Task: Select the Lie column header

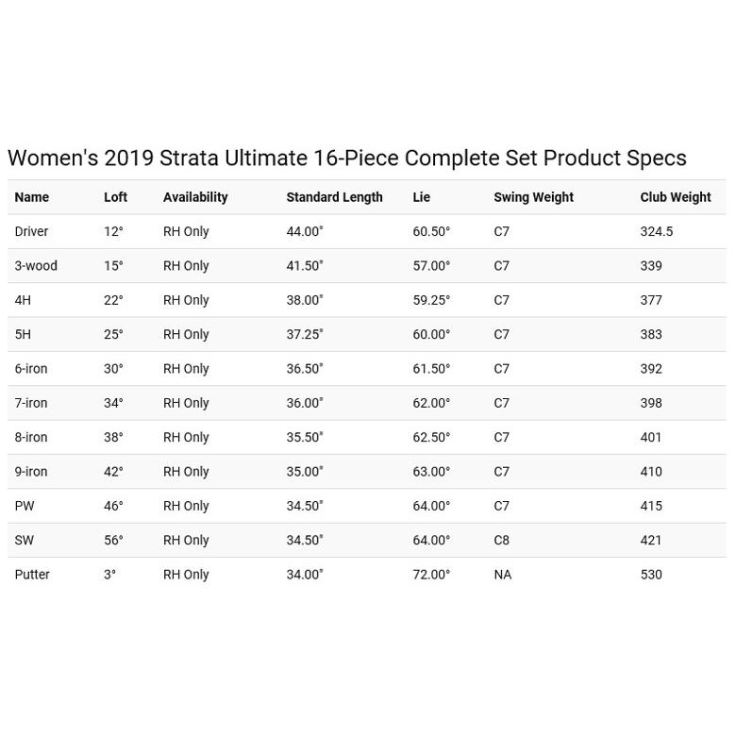Action: [x=421, y=197]
